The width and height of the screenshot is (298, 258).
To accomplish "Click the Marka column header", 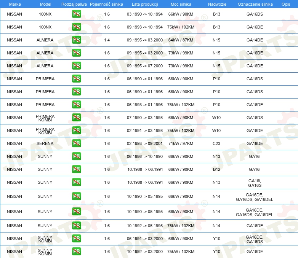I will pyautogui.click(x=15, y=4).
